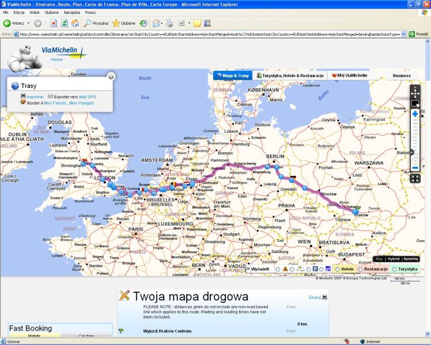Open browser History icon
Viewport: 431px width, 345px height.
coord(143,24)
